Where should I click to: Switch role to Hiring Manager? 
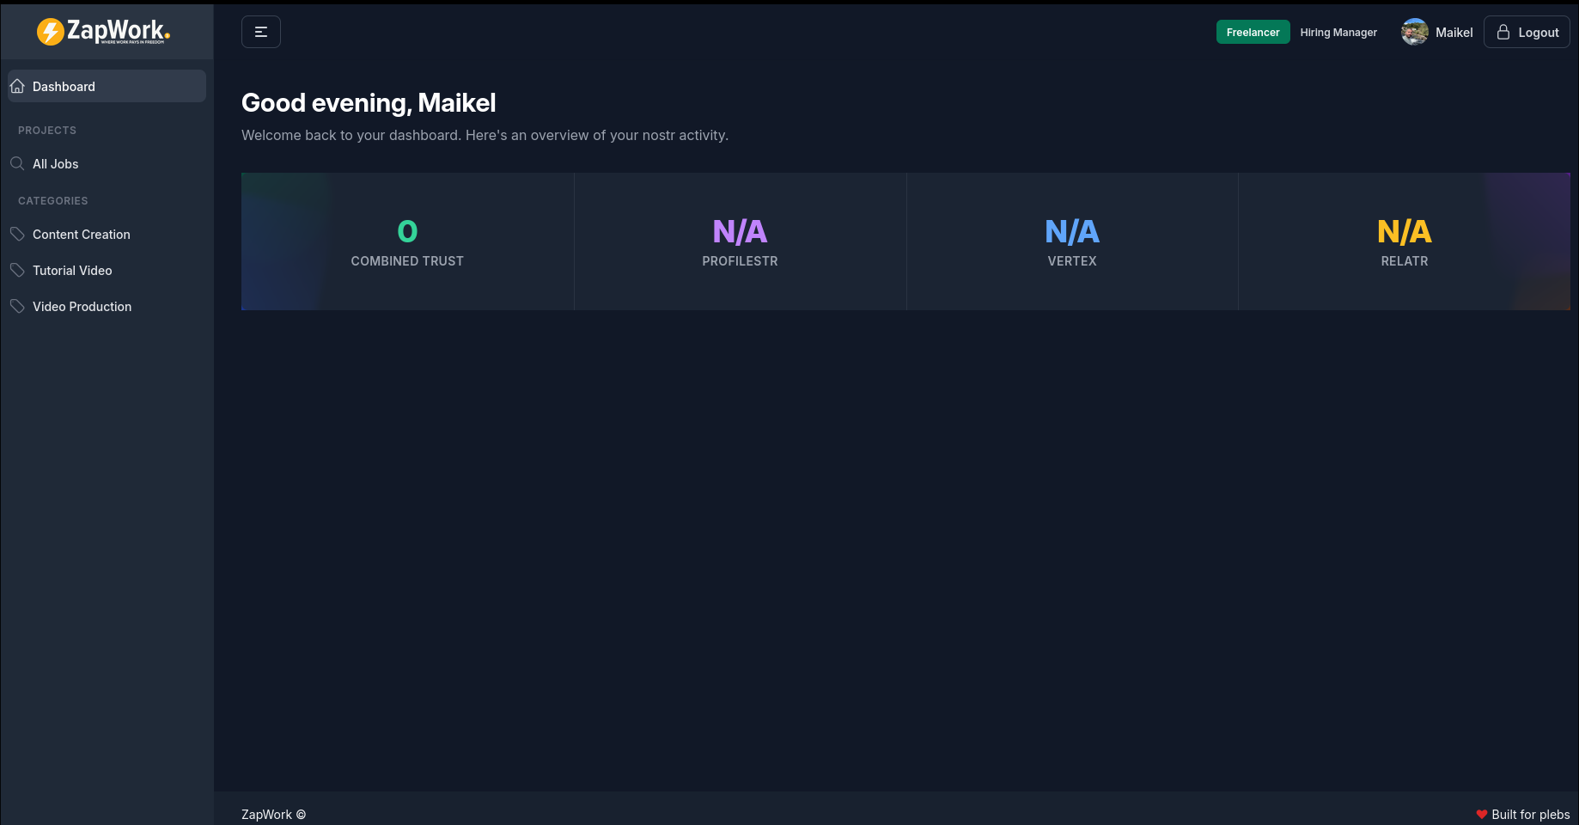[1338, 32]
